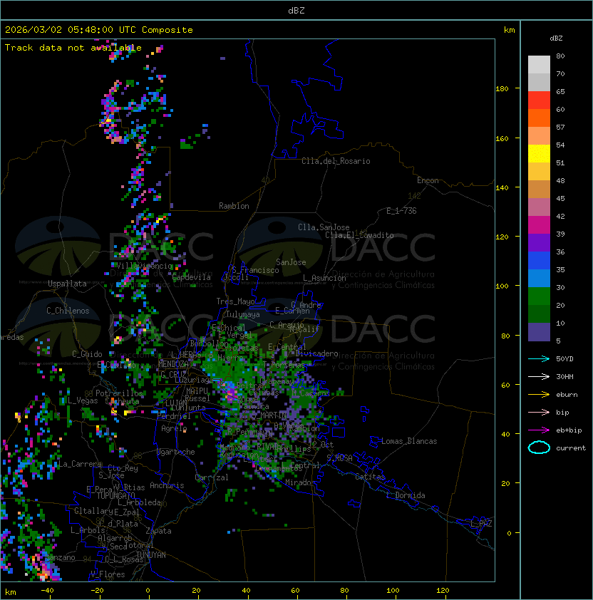The width and height of the screenshot is (593, 600).
Task: Pick the magenta 39-42 dBZ color swatch
Action: coord(539,225)
